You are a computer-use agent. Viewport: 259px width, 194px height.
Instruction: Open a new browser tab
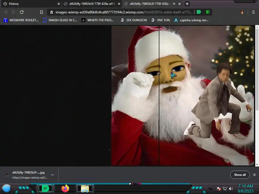[x=187, y=4]
